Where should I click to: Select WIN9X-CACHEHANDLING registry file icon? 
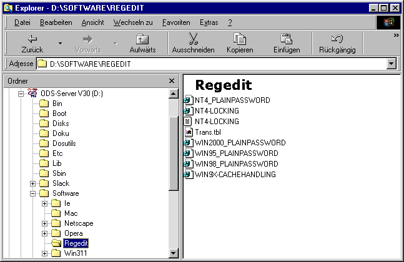click(189, 174)
